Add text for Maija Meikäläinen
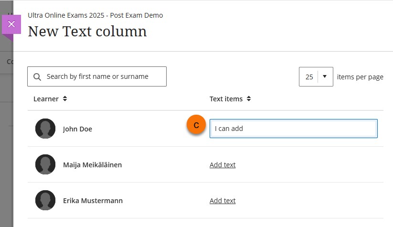393x227 pixels. click(x=223, y=165)
